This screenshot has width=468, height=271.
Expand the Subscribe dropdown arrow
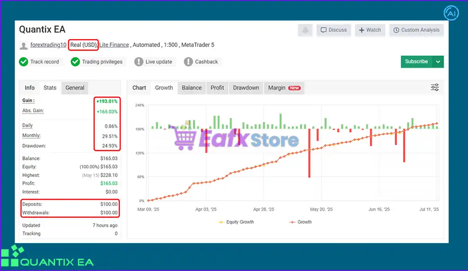pyautogui.click(x=438, y=62)
